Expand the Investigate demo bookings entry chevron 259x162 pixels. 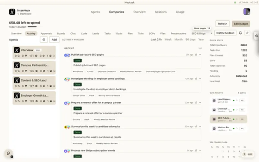pyautogui.click(x=200, y=79)
